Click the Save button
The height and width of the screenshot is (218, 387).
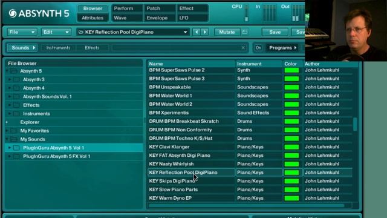(x=275, y=32)
